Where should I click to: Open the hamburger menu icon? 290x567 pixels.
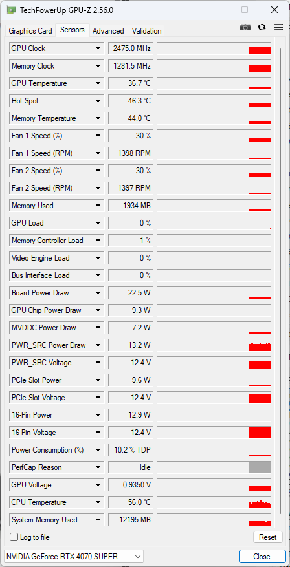[x=278, y=28]
